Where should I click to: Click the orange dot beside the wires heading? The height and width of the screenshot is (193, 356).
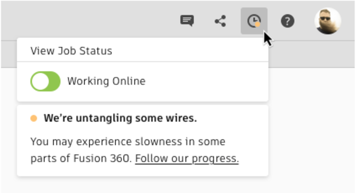tap(34, 119)
